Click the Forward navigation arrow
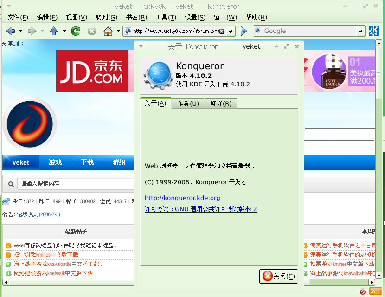Image resolution: width=385 pixels, height=297 pixels. 32,31
